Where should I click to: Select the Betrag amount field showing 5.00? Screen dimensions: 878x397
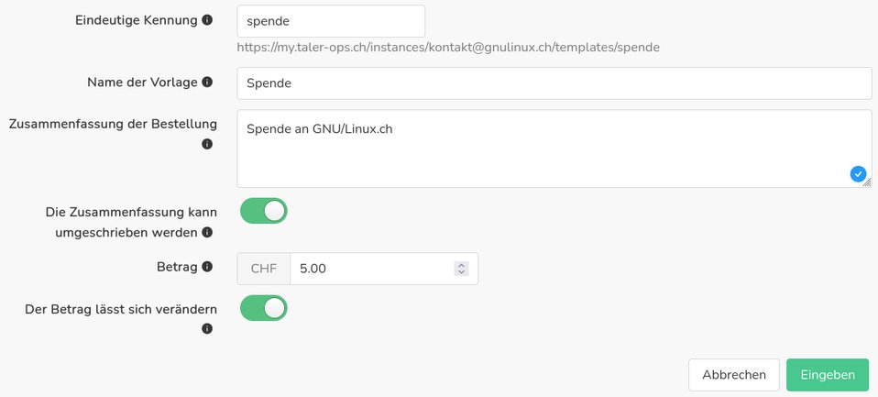[371, 269]
